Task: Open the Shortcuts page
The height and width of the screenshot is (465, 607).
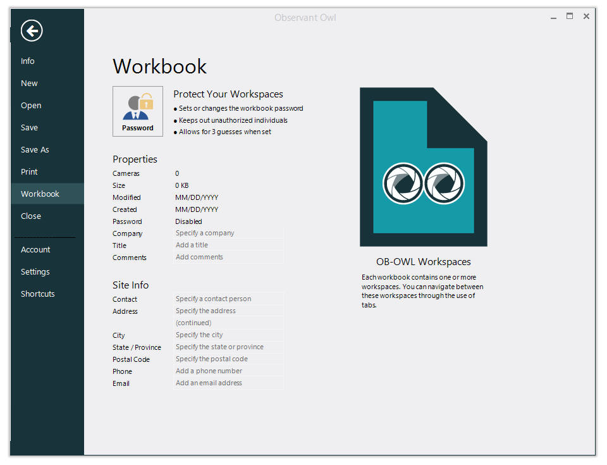Action: (37, 294)
